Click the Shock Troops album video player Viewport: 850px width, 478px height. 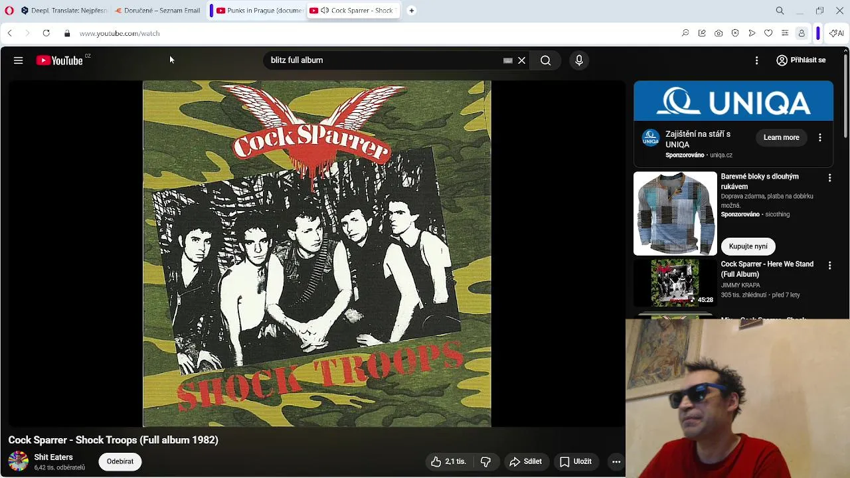tap(317, 254)
